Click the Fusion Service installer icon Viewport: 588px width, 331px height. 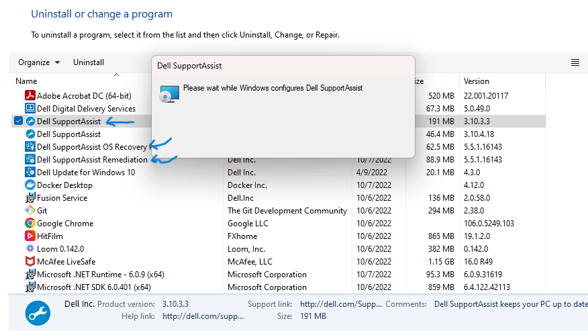click(x=30, y=198)
